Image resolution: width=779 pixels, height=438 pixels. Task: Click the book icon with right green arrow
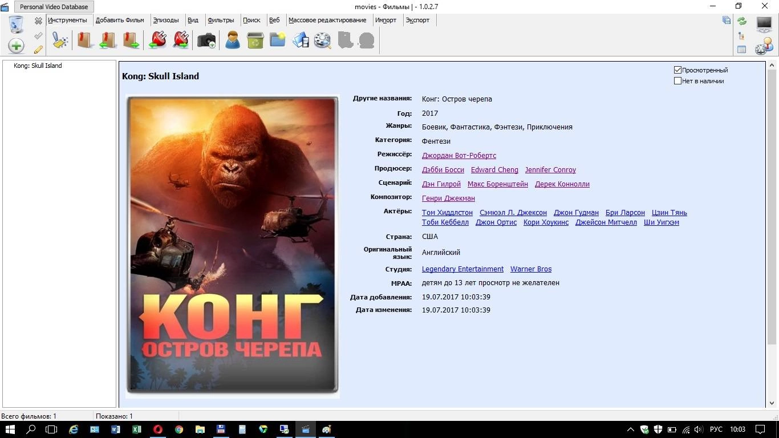131,40
